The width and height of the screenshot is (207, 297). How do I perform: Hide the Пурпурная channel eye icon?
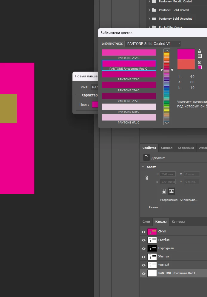tap(143, 248)
